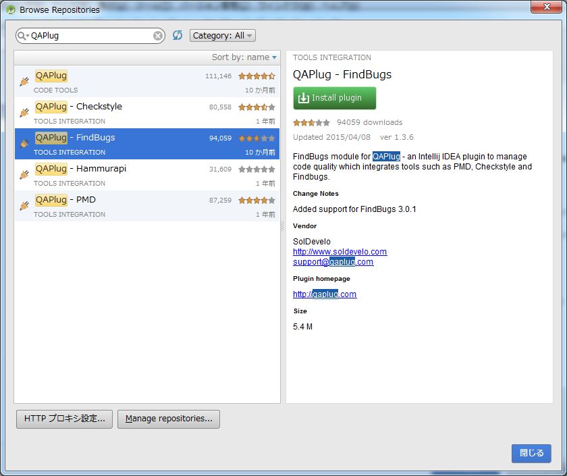567x476 pixels.
Task: Open the Sort by: name dropdown
Action: pyautogui.click(x=244, y=57)
